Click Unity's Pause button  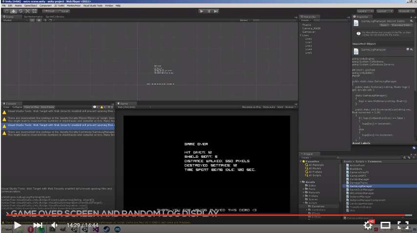[209, 11]
